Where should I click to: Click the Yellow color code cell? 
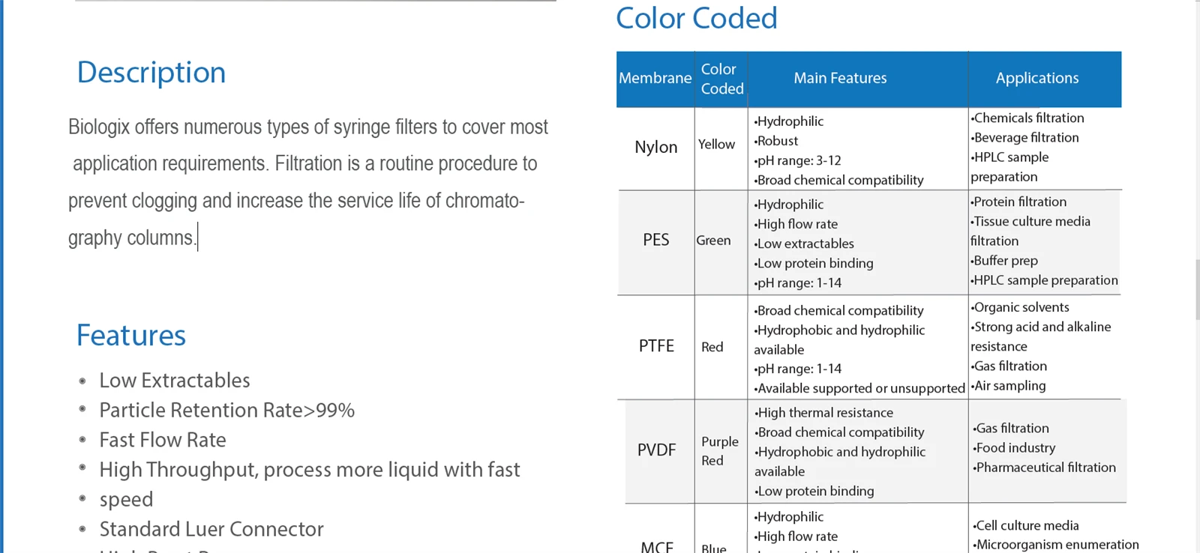716,145
